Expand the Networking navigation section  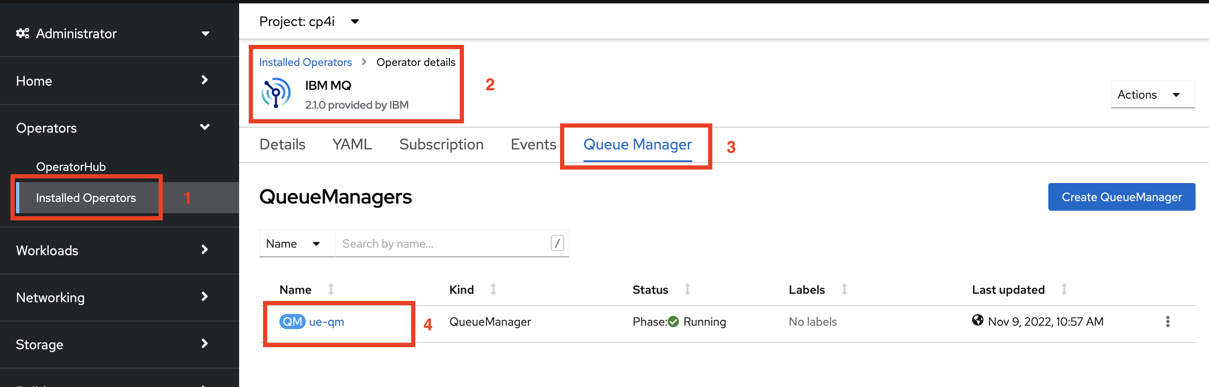click(x=119, y=297)
